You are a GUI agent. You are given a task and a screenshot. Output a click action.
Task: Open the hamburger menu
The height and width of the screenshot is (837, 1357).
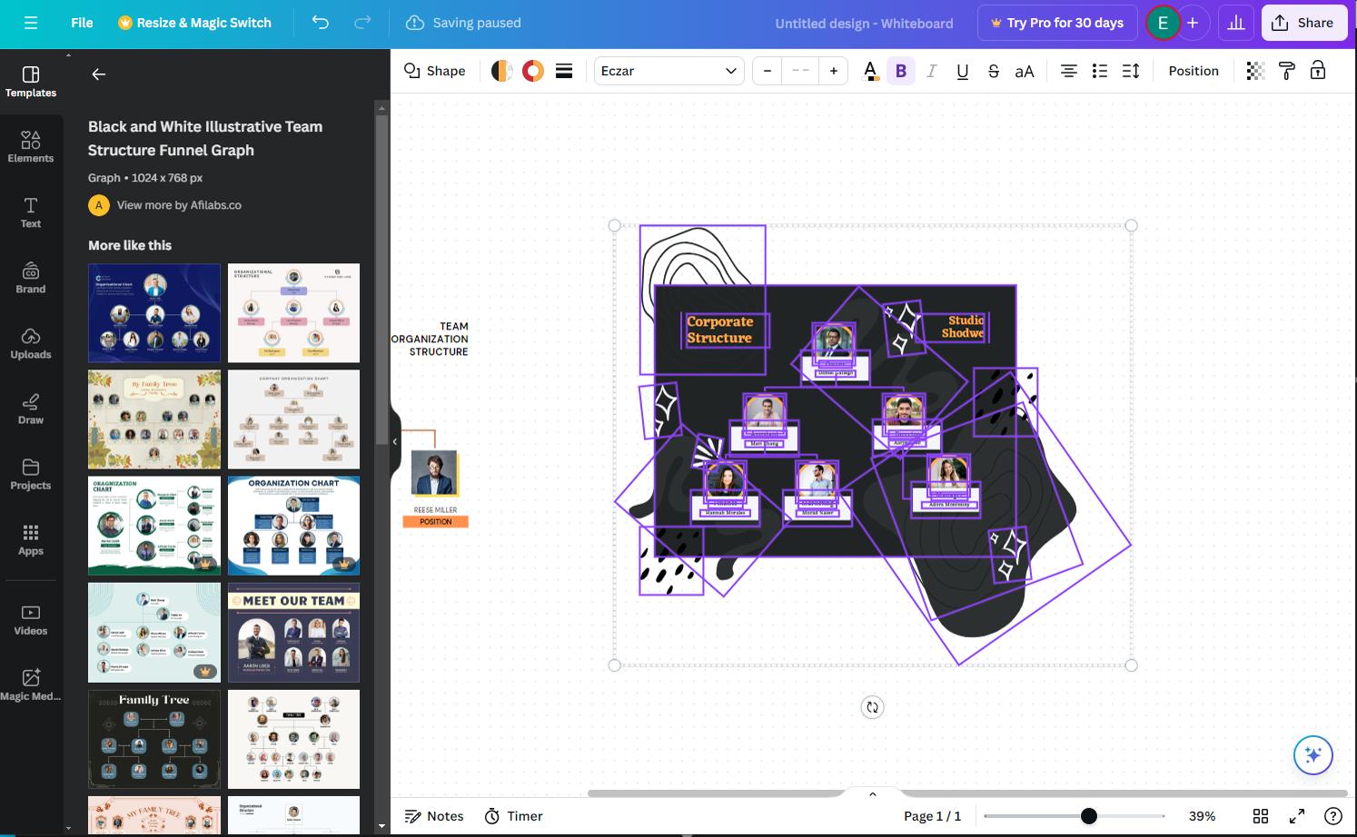30,23
